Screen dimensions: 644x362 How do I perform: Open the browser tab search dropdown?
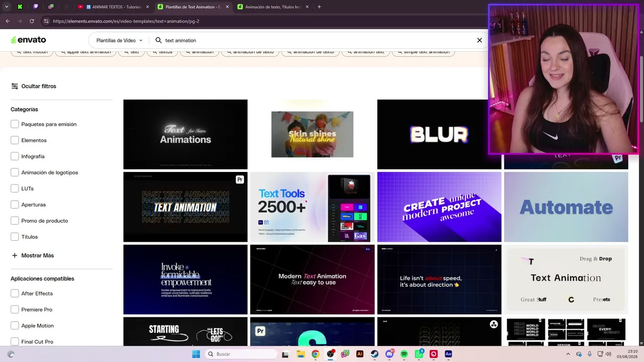coord(7,7)
